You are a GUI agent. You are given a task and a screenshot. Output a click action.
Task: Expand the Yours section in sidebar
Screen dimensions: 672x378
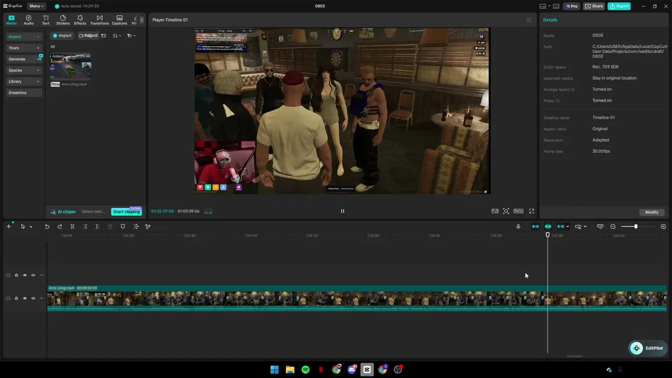point(24,48)
